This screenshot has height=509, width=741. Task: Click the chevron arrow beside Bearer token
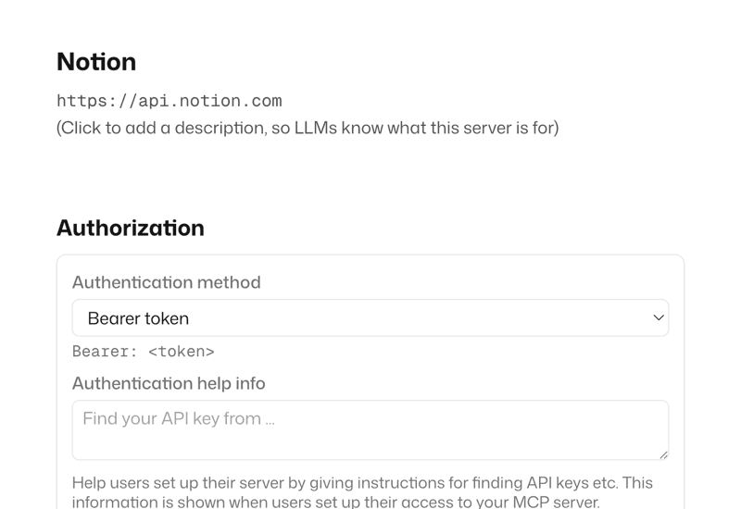[x=659, y=318]
